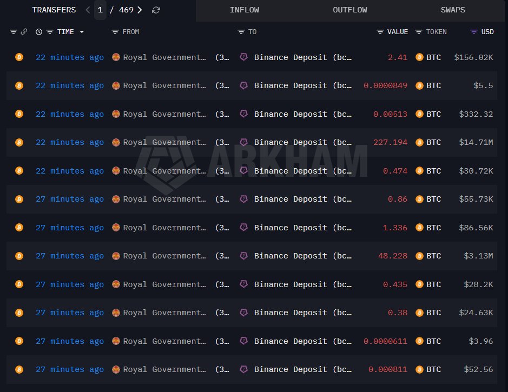
Task: Click the USD amount $14.71M
Action: 476,142
